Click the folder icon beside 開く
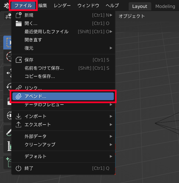This screenshot has width=179, height=183. coord(19,24)
